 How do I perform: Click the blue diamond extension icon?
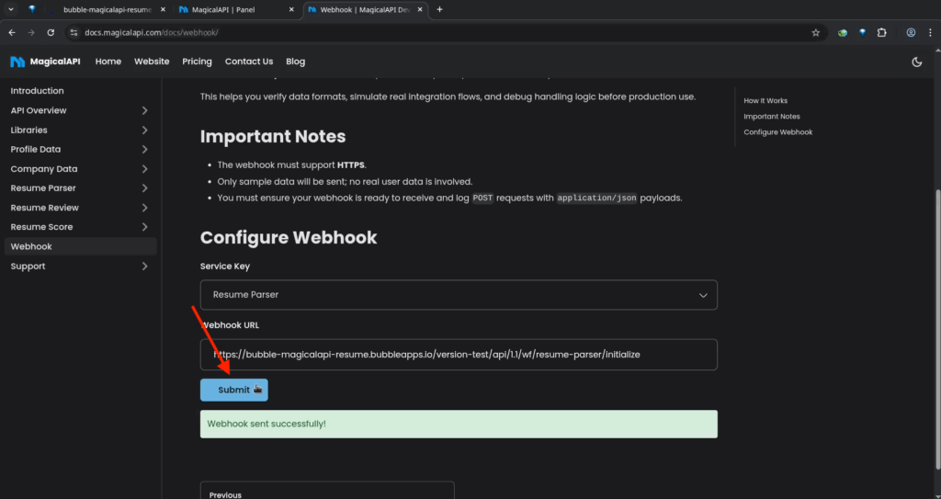point(862,32)
